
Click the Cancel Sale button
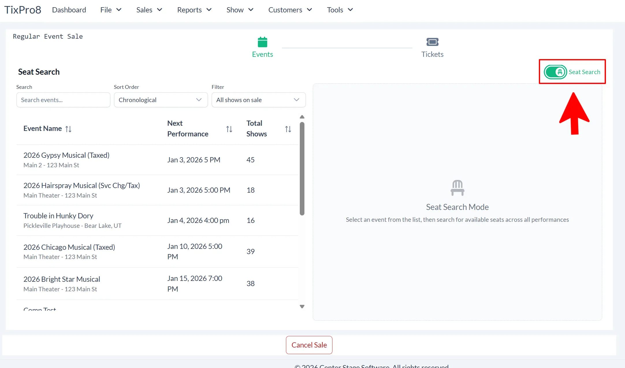pyautogui.click(x=309, y=345)
